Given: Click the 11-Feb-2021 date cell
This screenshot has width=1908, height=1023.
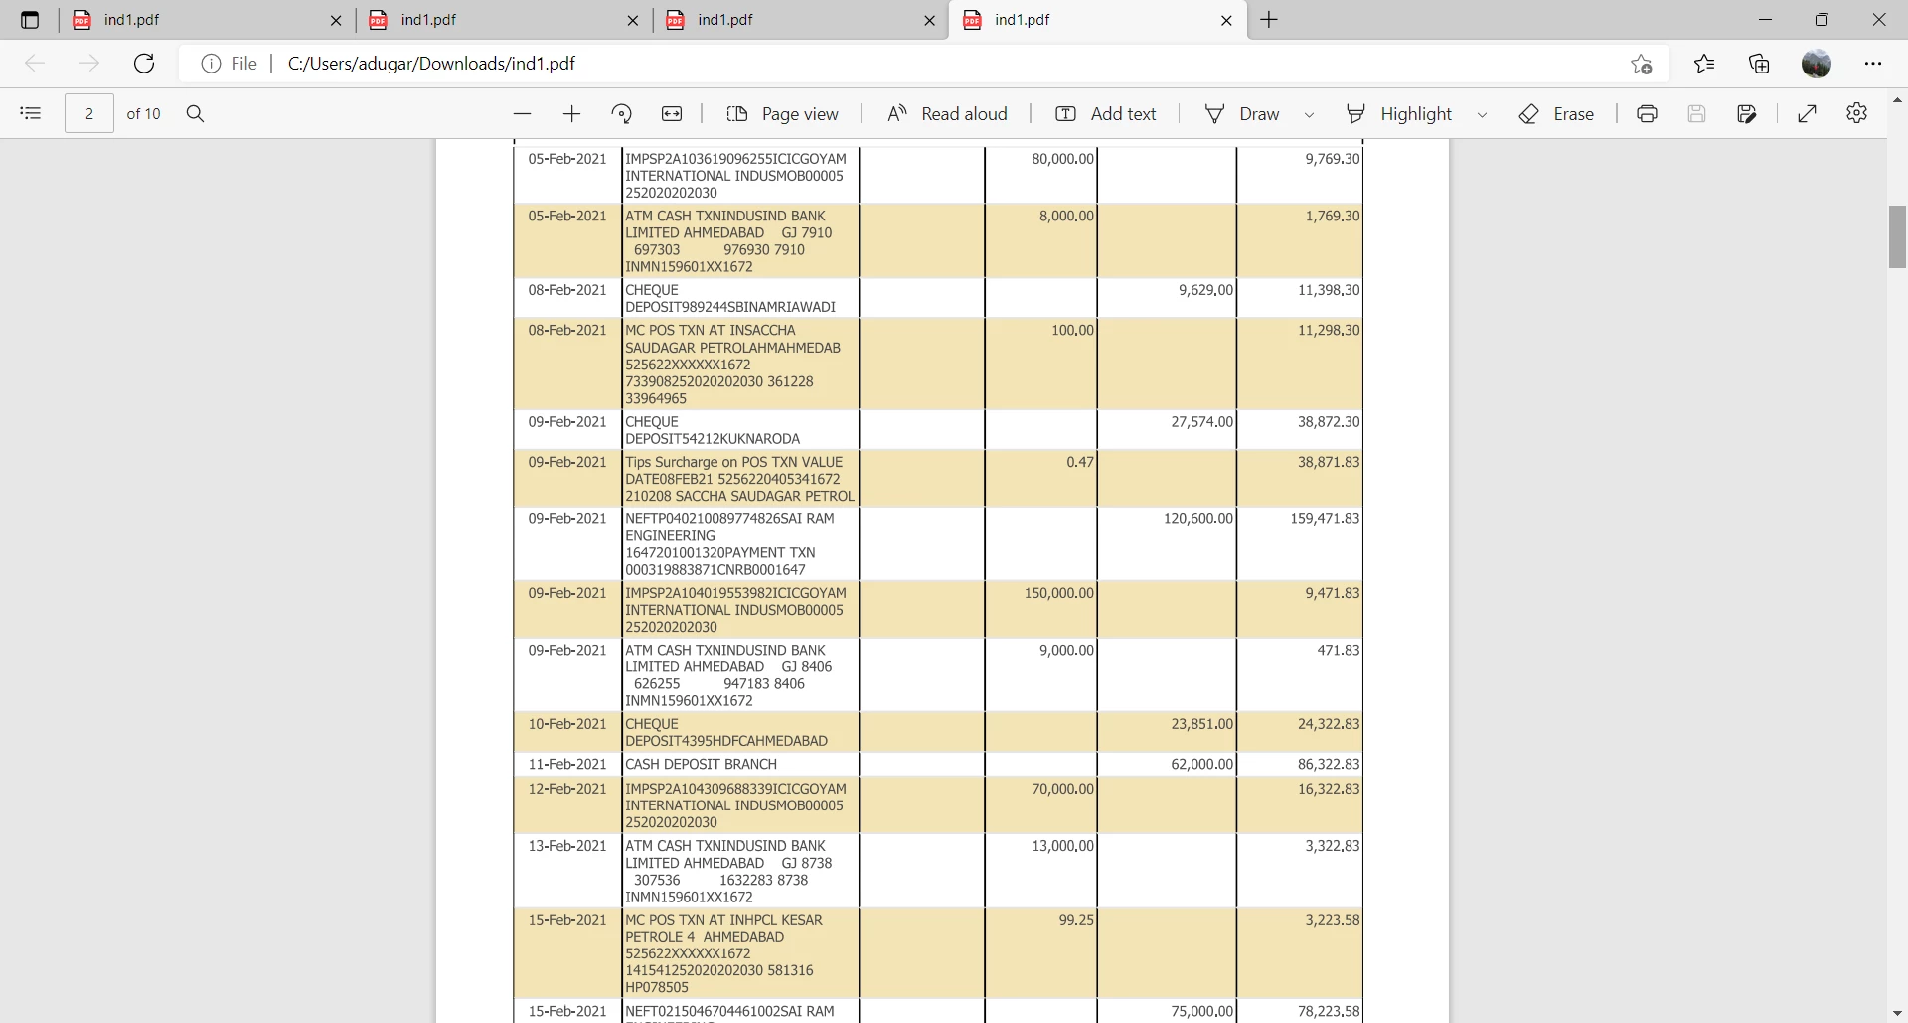Looking at the screenshot, I should click(x=567, y=765).
